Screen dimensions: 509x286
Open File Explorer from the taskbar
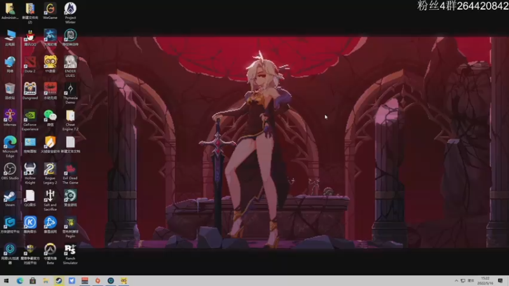coord(45,281)
